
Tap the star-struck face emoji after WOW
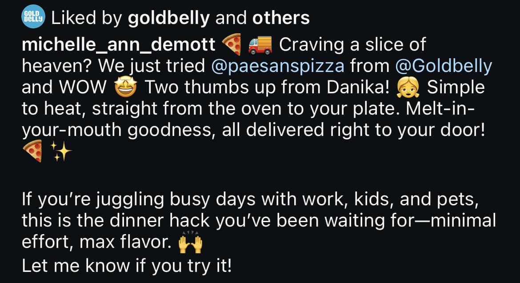[126, 87]
